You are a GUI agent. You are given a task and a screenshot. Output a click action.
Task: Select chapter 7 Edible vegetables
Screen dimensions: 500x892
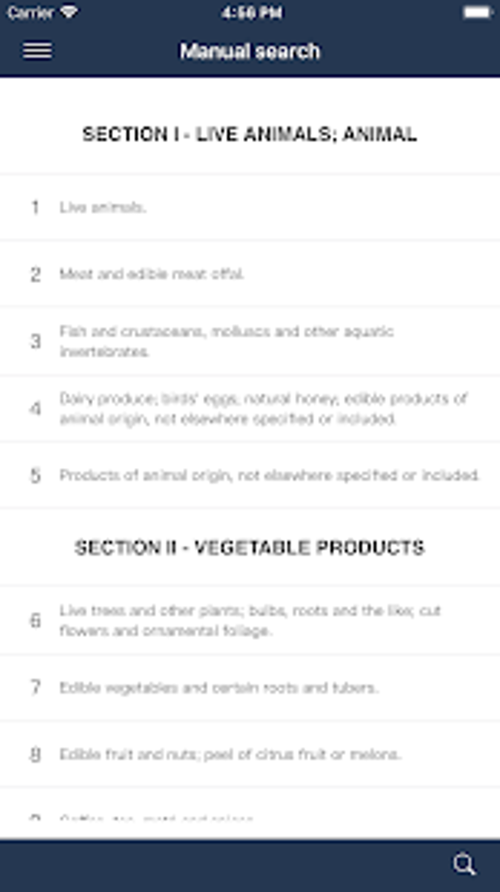click(x=250, y=687)
